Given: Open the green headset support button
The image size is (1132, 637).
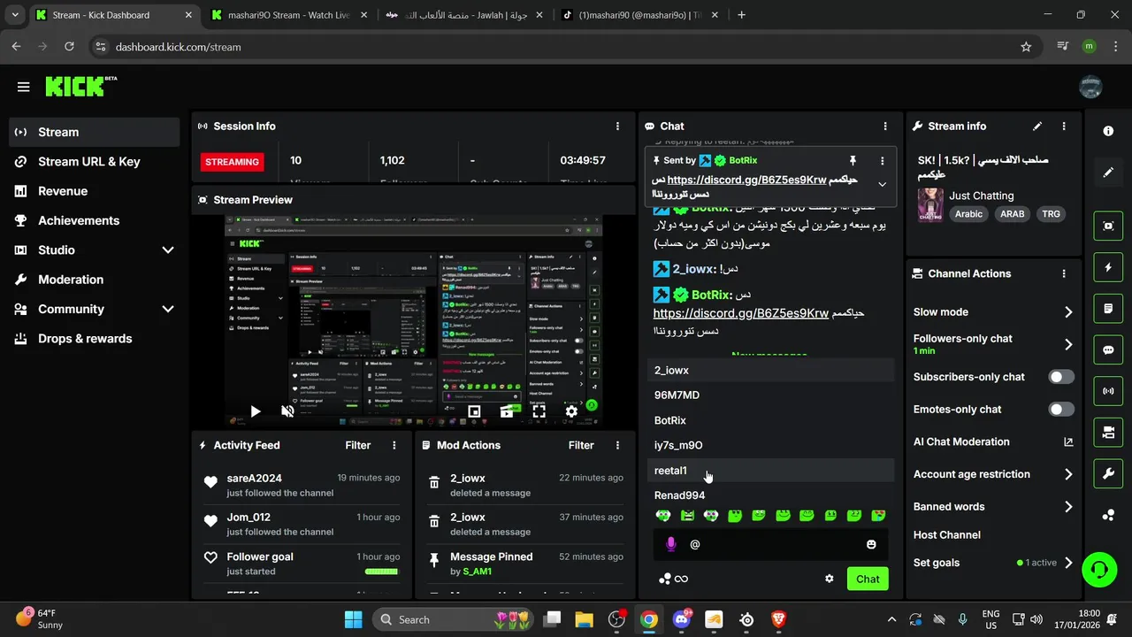Looking at the screenshot, I should [1099, 569].
